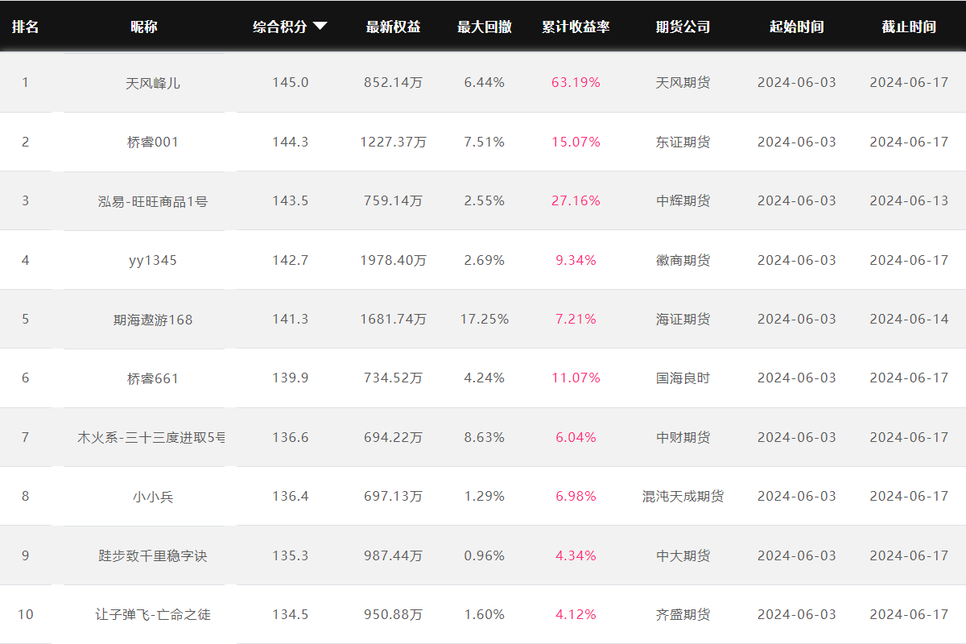Click the 6.04% return value
Viewport: 966px width, 644px height.
tap(576, 437)
